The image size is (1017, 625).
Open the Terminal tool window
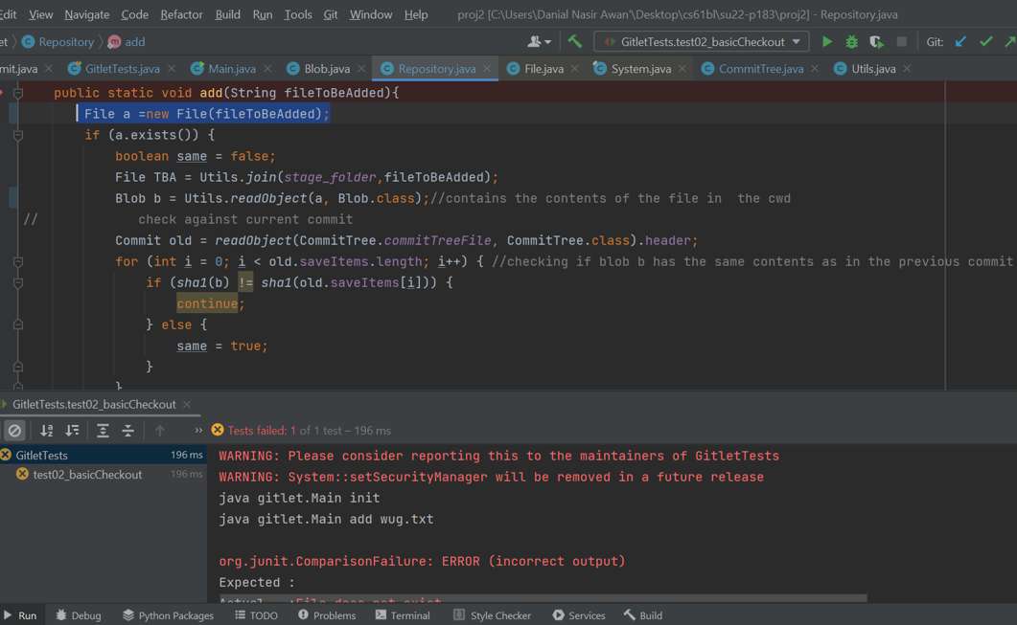coord(403,615)
